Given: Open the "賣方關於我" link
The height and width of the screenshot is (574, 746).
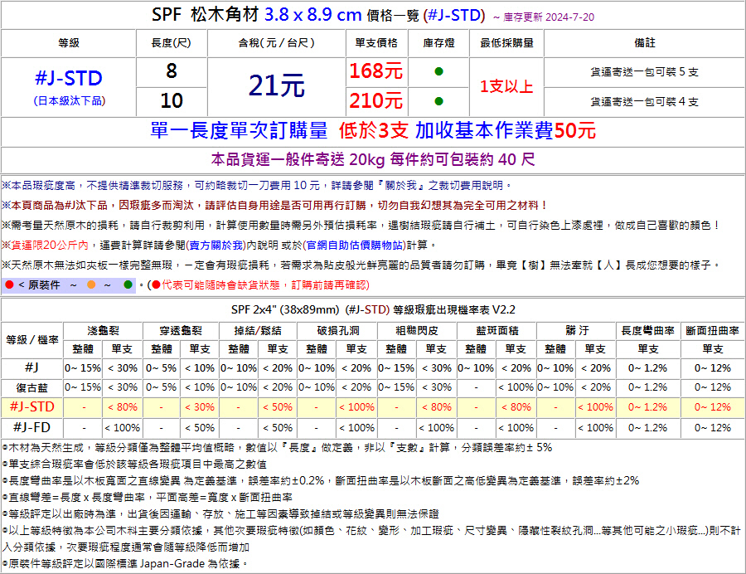Looking at the screenshot, I should click(217, 246).
